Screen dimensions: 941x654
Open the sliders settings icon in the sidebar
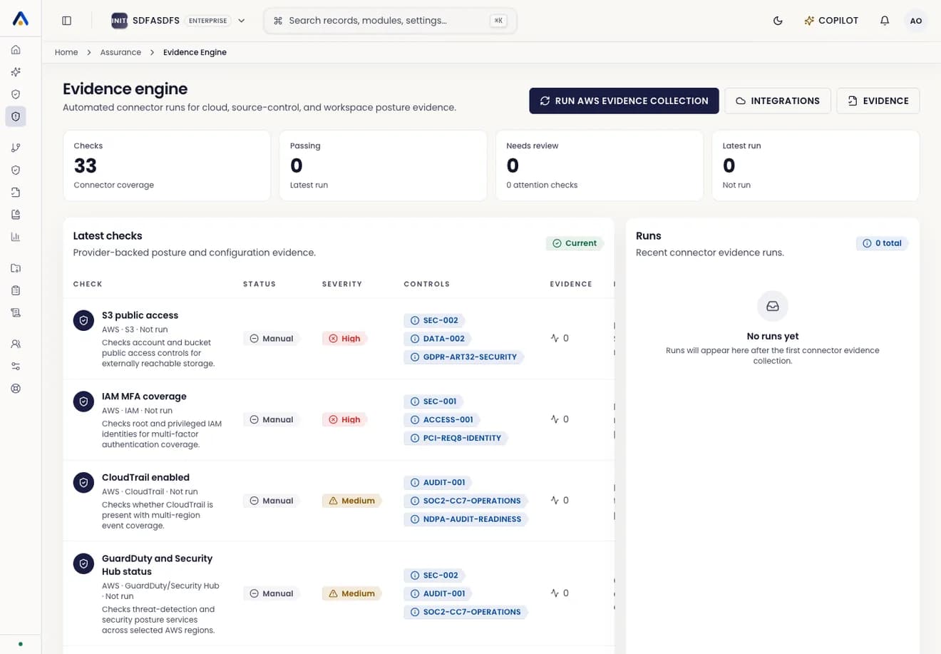click(x=16, y=366)
